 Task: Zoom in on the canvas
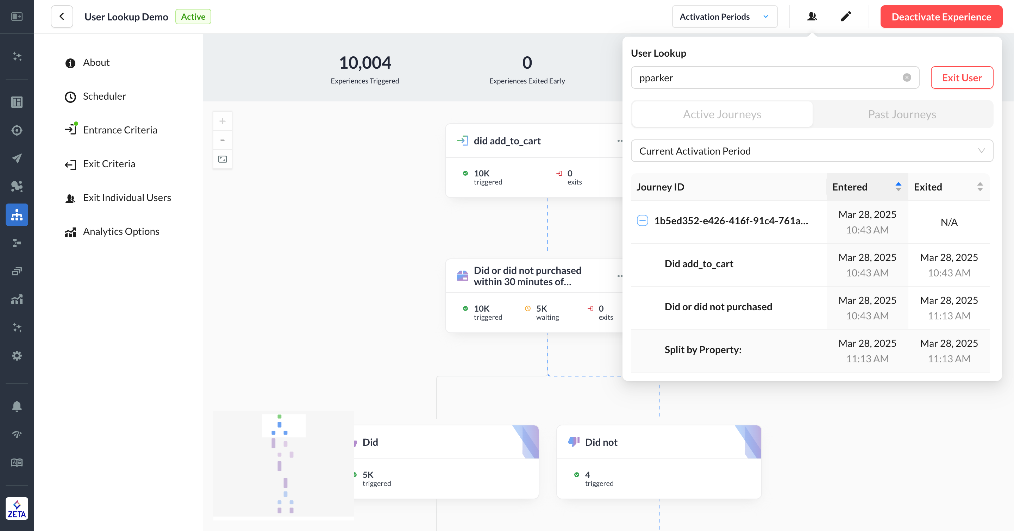pos(223,121)
